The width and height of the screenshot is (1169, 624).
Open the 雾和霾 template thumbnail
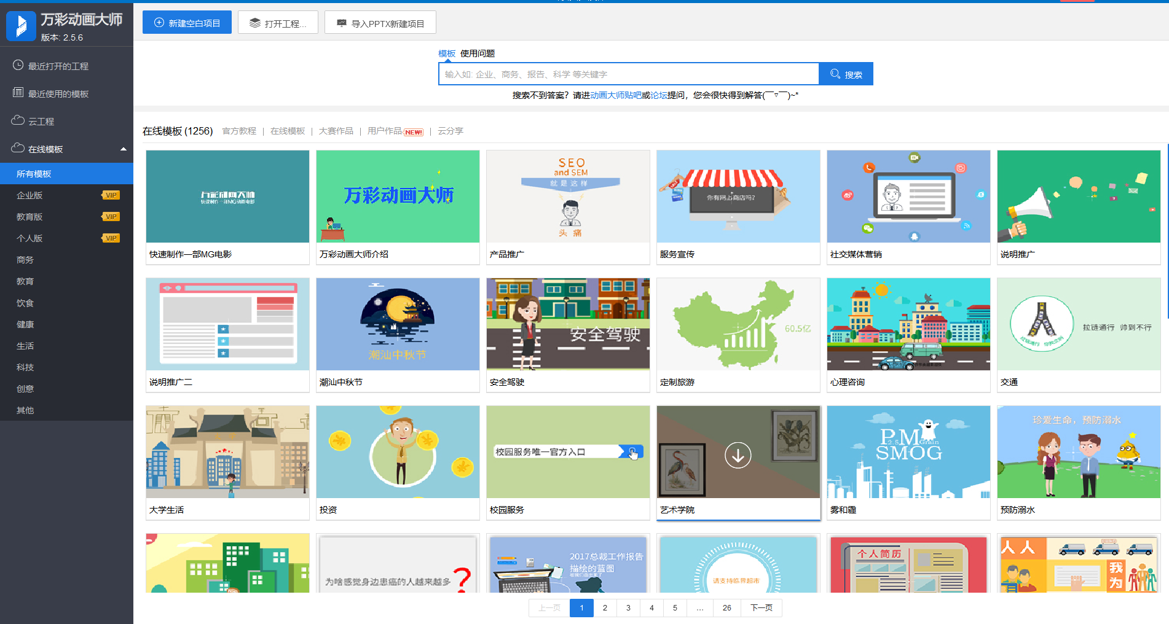pyautogui.click(x=908, y=452)
